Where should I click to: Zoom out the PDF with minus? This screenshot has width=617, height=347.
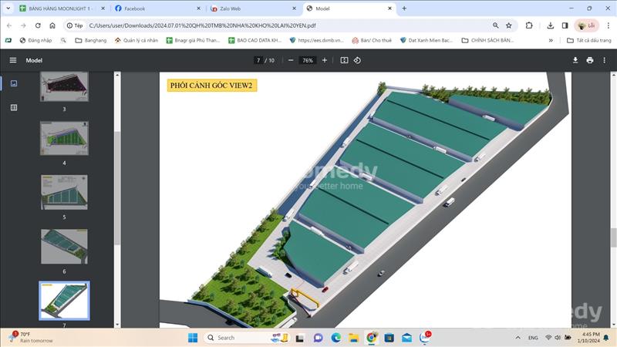pos(291,60)
